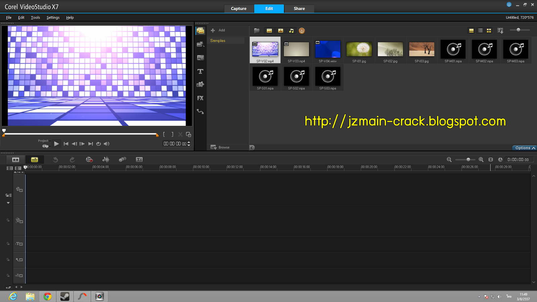The width and height of the screenshot is (537, 302).
Task: Step to the next frame
Action: [x=82, y=144]
